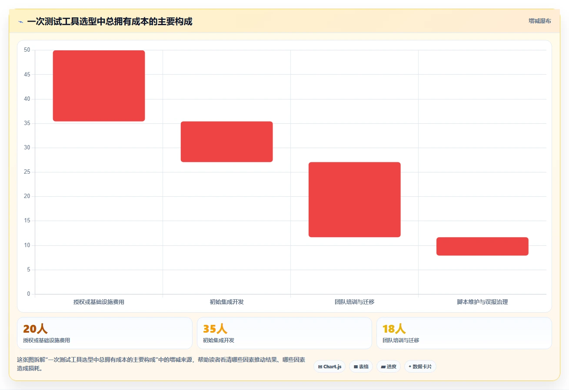Click the red bar for 授权或基础设施费用
Image resolution: width=569 pixels, height=390 pixels.
[x=99, y=86]
